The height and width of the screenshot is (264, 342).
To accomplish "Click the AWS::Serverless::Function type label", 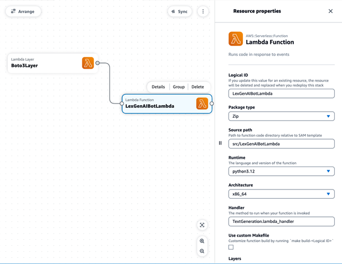I will click(x=267, y=36).
